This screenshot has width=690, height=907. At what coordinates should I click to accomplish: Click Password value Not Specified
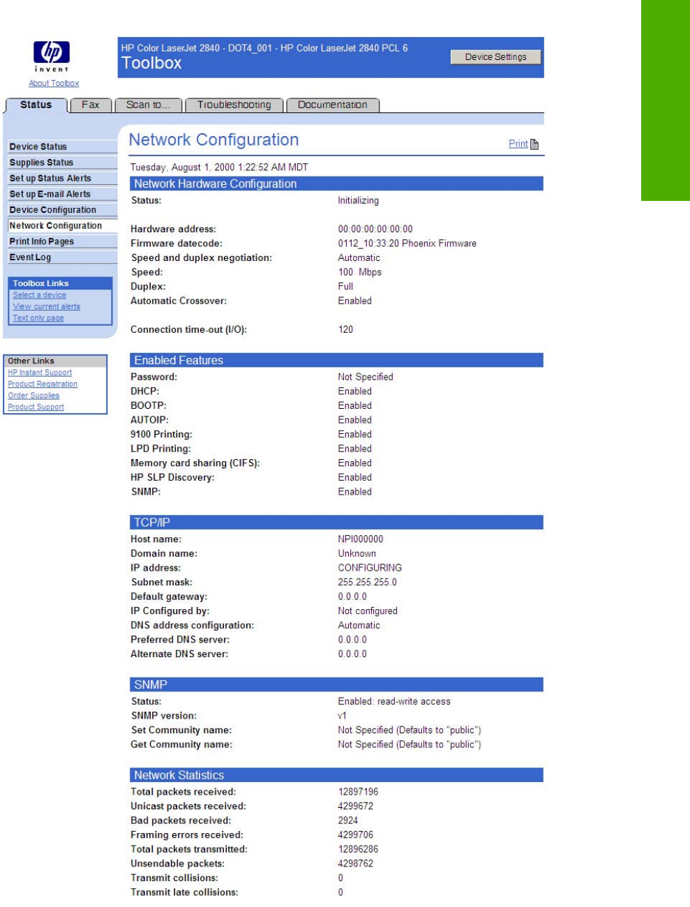click(366, 377)
